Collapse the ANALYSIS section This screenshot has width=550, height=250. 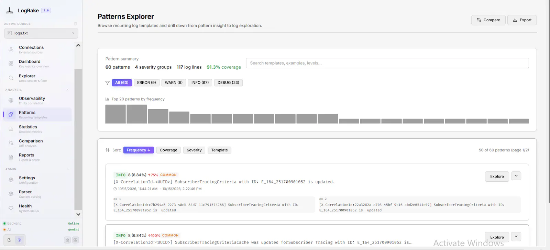point(67,90)
